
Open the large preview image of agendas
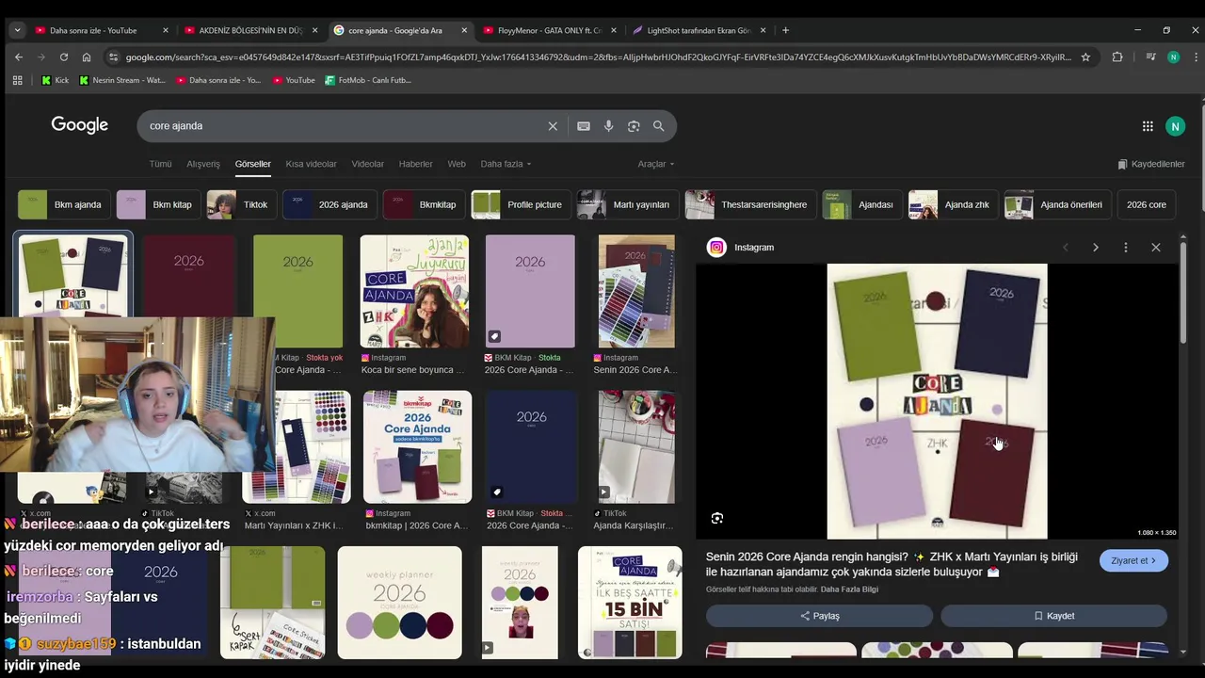click(937, 401)
